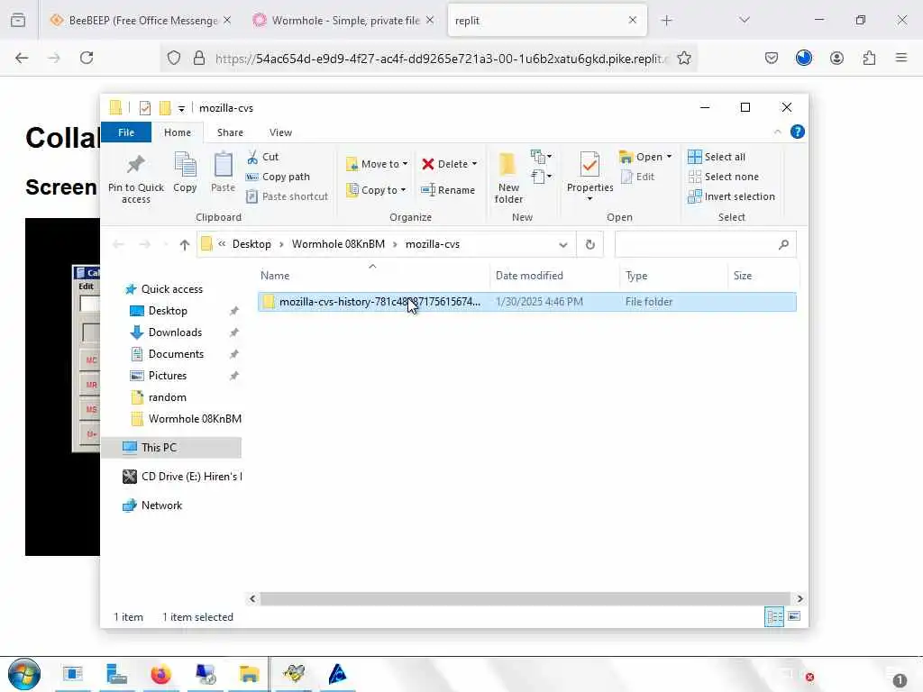Screen dimensions: 923x692
Task: Open Properties from the ribbon
Action: pos(589,176)
